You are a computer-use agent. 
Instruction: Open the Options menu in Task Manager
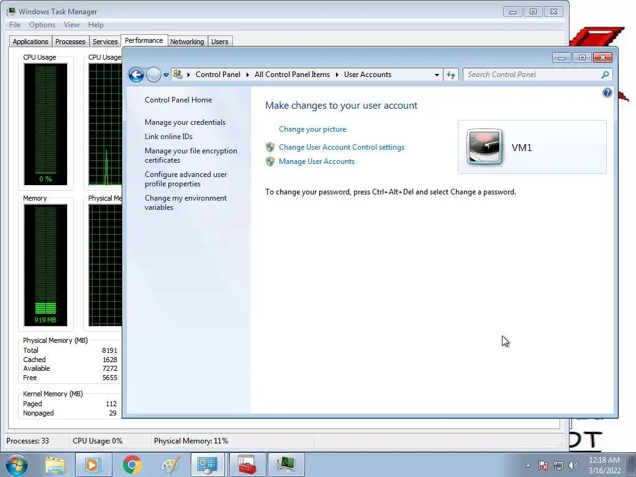[x=42, y=25]
